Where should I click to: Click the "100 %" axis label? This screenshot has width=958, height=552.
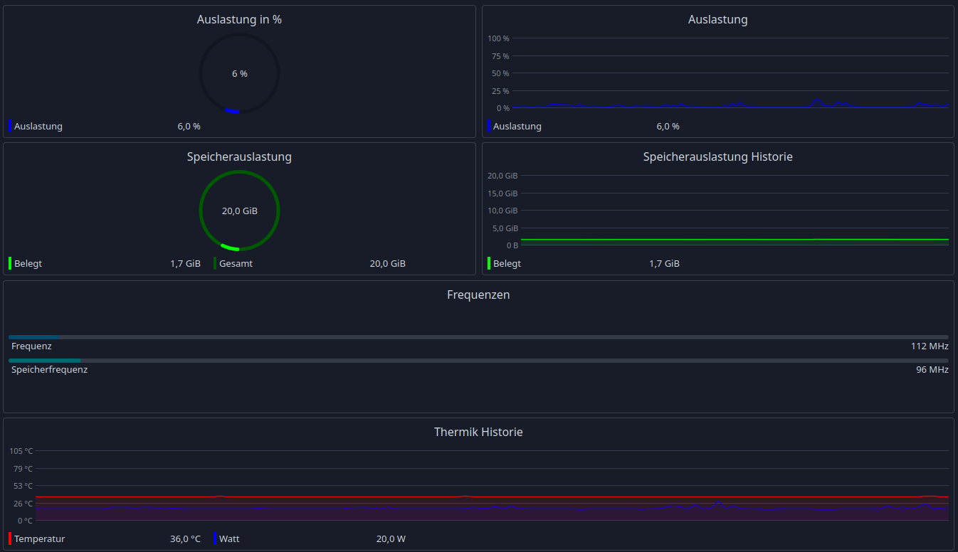[498, 38]
